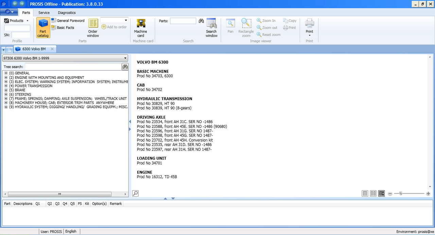Open General Foreword
435x235 pixels.
(68, 21)
